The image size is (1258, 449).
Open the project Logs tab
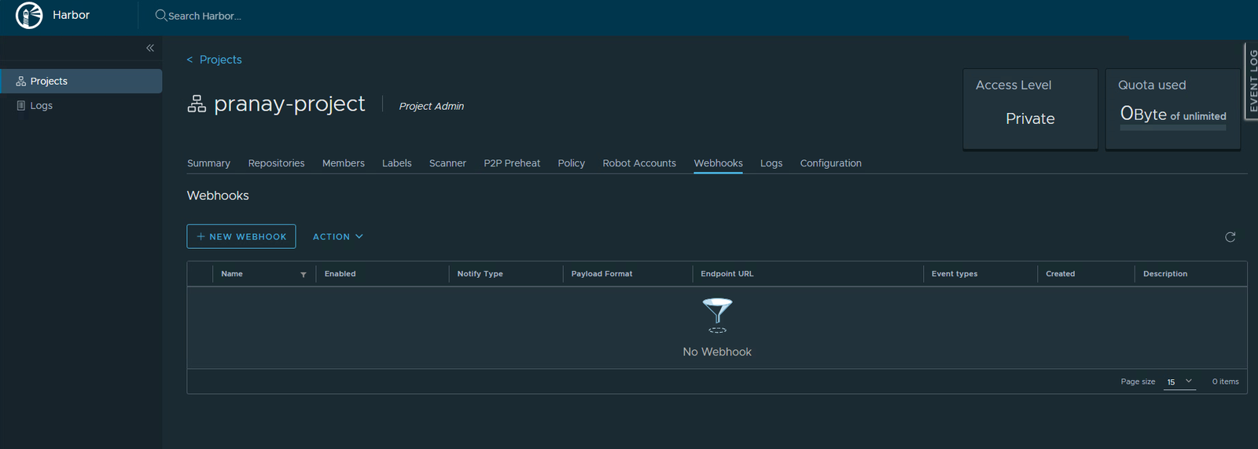point(771,163)
